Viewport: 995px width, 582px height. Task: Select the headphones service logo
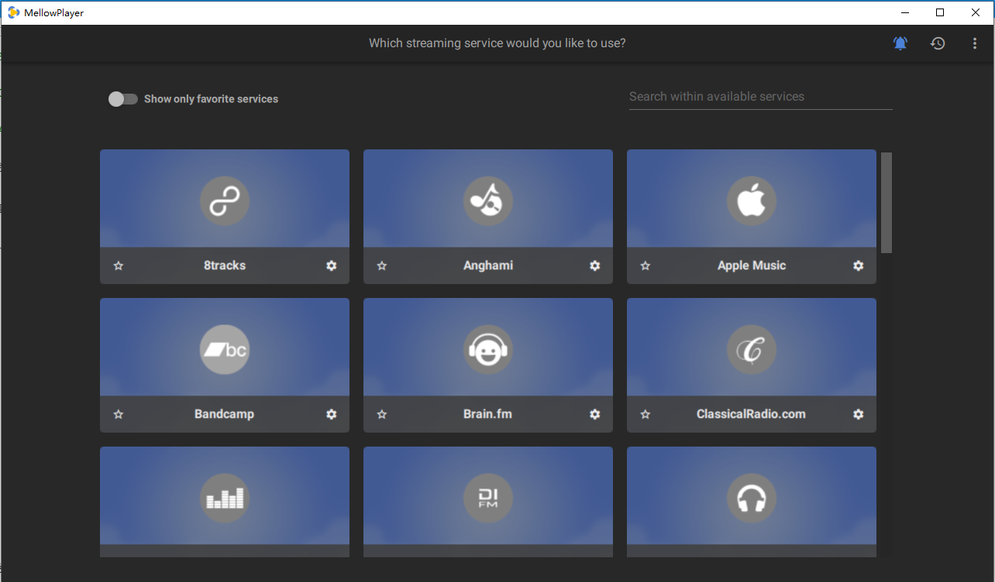point(752,498)
